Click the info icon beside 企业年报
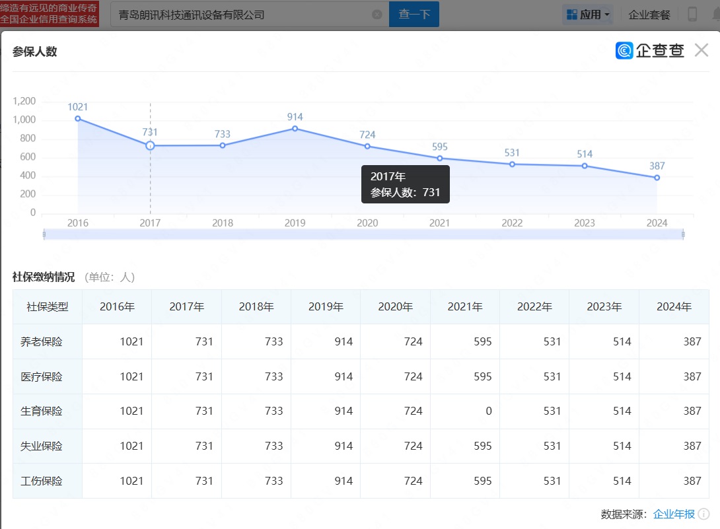This screenshot has width=720, height=529. click(703, 514)
